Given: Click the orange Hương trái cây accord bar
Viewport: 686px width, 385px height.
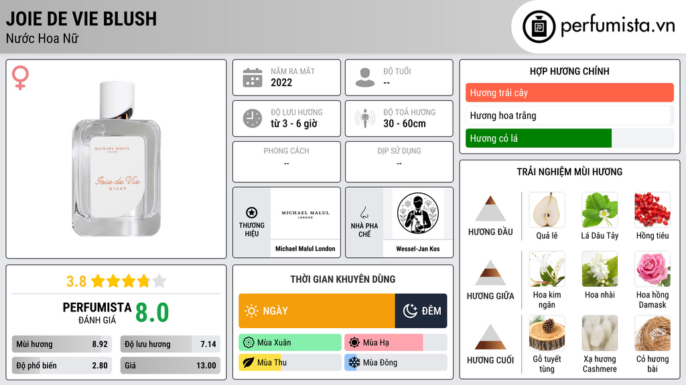Looking at the screenshot, I should click(569, 92).
